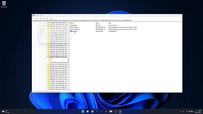Open the Edit menu
Viewport: 203px width, 114px height.
click(x=37, y=18)
